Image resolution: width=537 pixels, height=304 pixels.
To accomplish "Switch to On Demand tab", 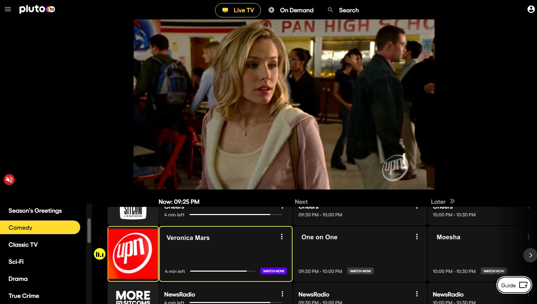I will 291,10.
